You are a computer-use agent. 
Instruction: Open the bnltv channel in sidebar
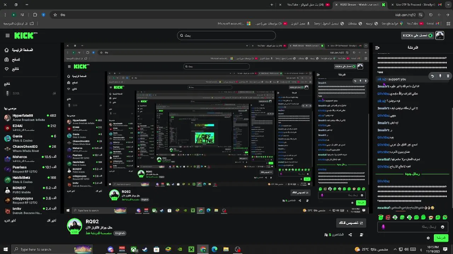(x=30, y=211)
